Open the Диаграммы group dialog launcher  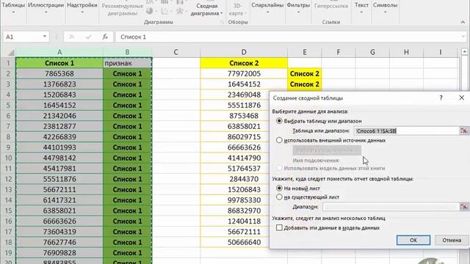tap(222, 22)
